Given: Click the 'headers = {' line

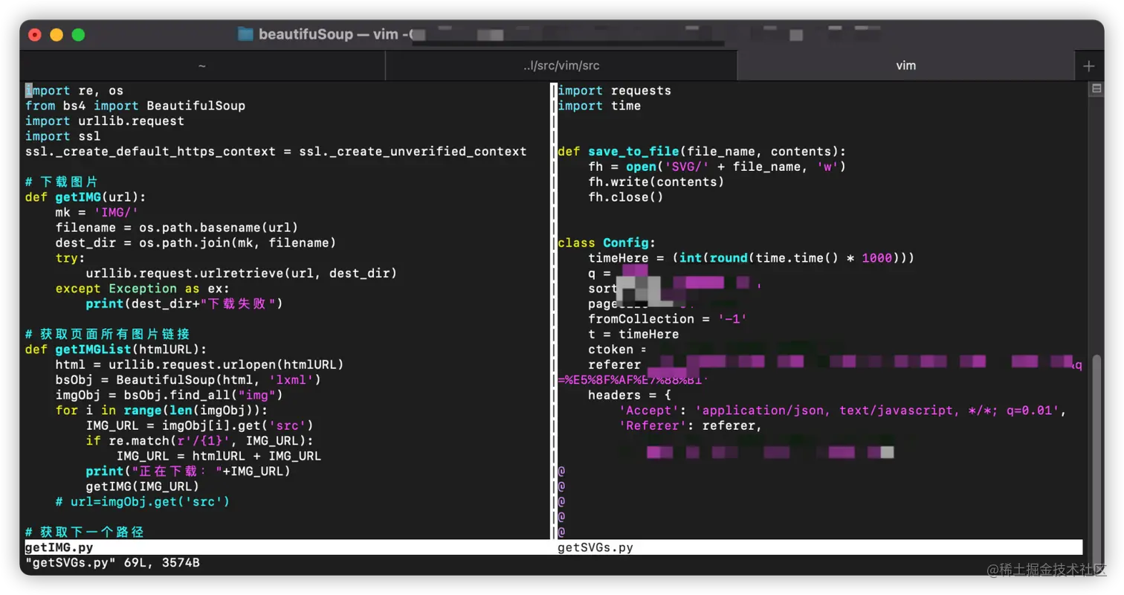Looking at the screenshot, I should pos(630,395).
